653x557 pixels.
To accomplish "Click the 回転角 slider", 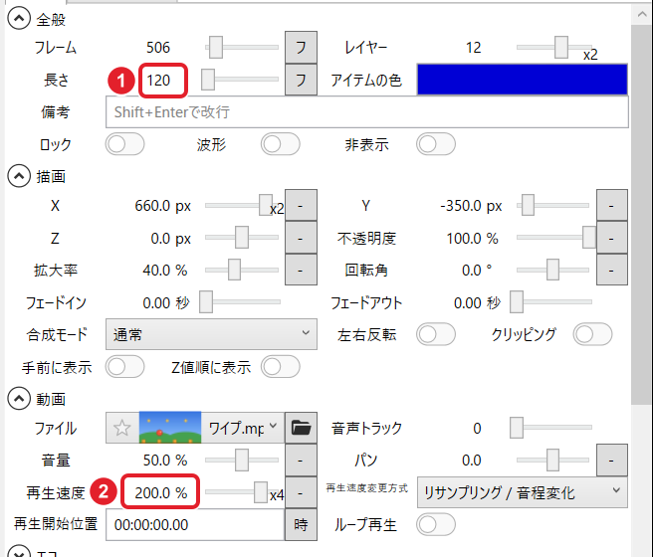I will [553, 270].
